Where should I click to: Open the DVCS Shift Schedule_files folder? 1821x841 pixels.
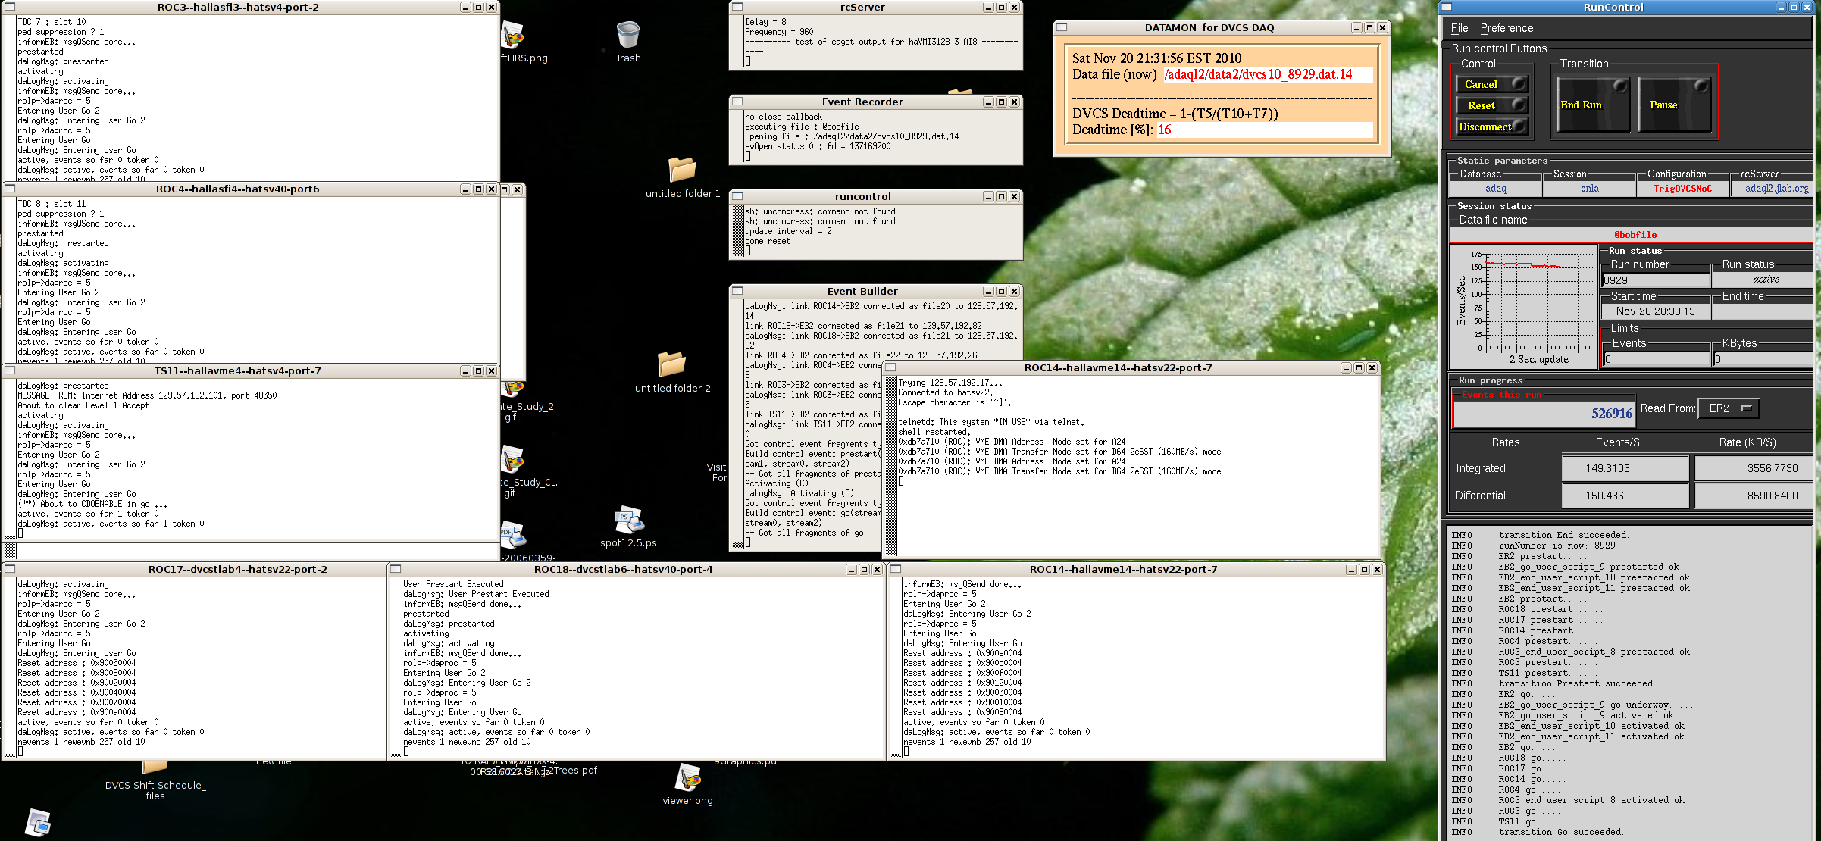pyautogui.click(x=155, y=778)
